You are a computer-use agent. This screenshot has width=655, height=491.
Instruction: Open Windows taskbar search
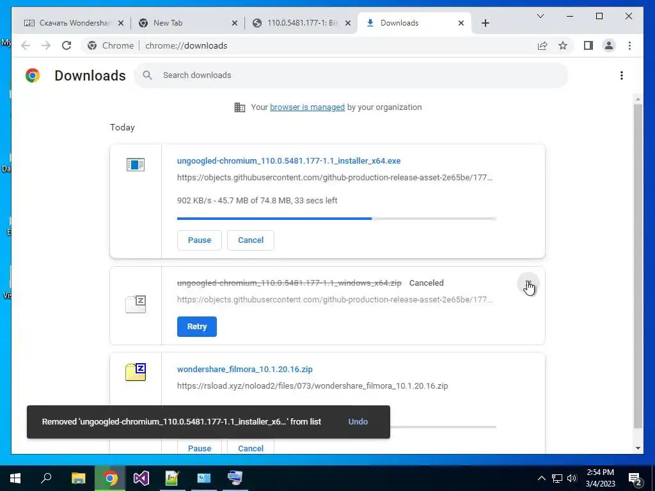(x=46, y=478)
